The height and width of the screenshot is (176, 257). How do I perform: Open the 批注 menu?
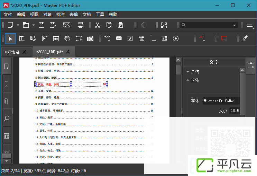pyautogui.click(x=61, y=15)
